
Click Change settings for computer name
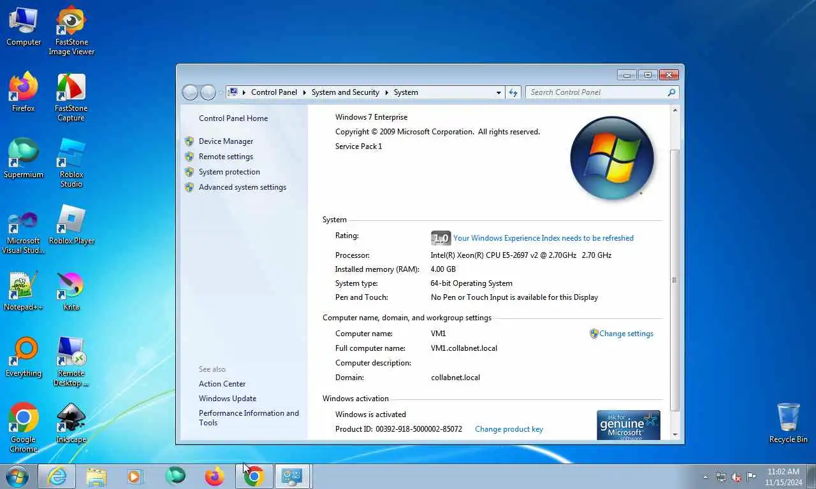coord(626,334)
